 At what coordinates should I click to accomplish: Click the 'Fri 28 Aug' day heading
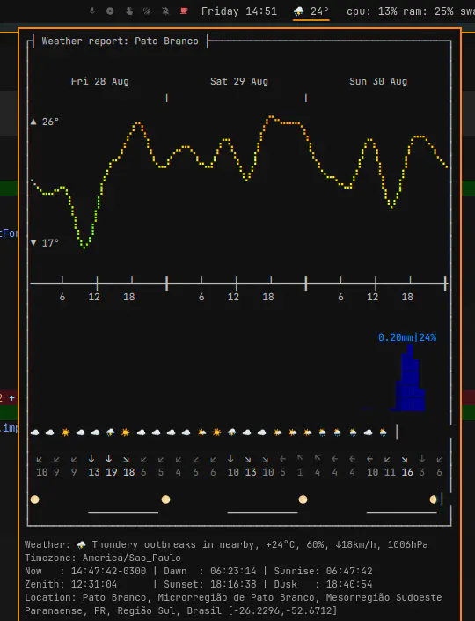[99, 81]
